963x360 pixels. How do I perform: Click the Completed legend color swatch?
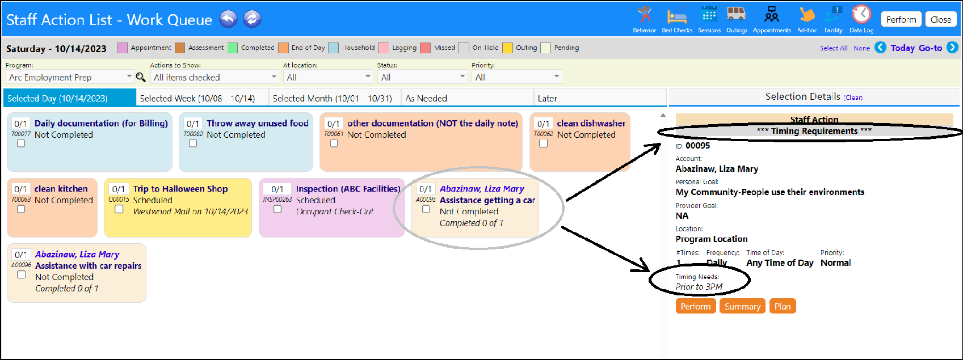[x=233, y=48]
